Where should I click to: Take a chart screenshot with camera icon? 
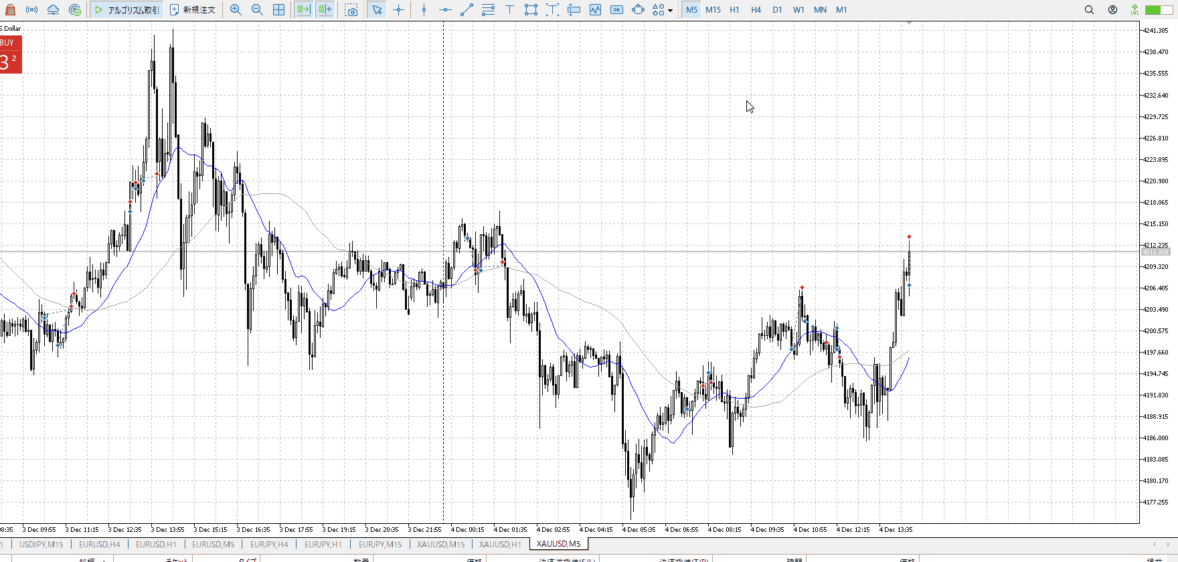pyautogui.click(x=351, y=10)
